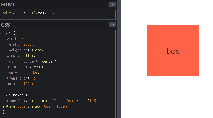The height and width of the screenshot is (118, 213).
Task: Click the 'rotate(30deg)' value
Action: 16,106
